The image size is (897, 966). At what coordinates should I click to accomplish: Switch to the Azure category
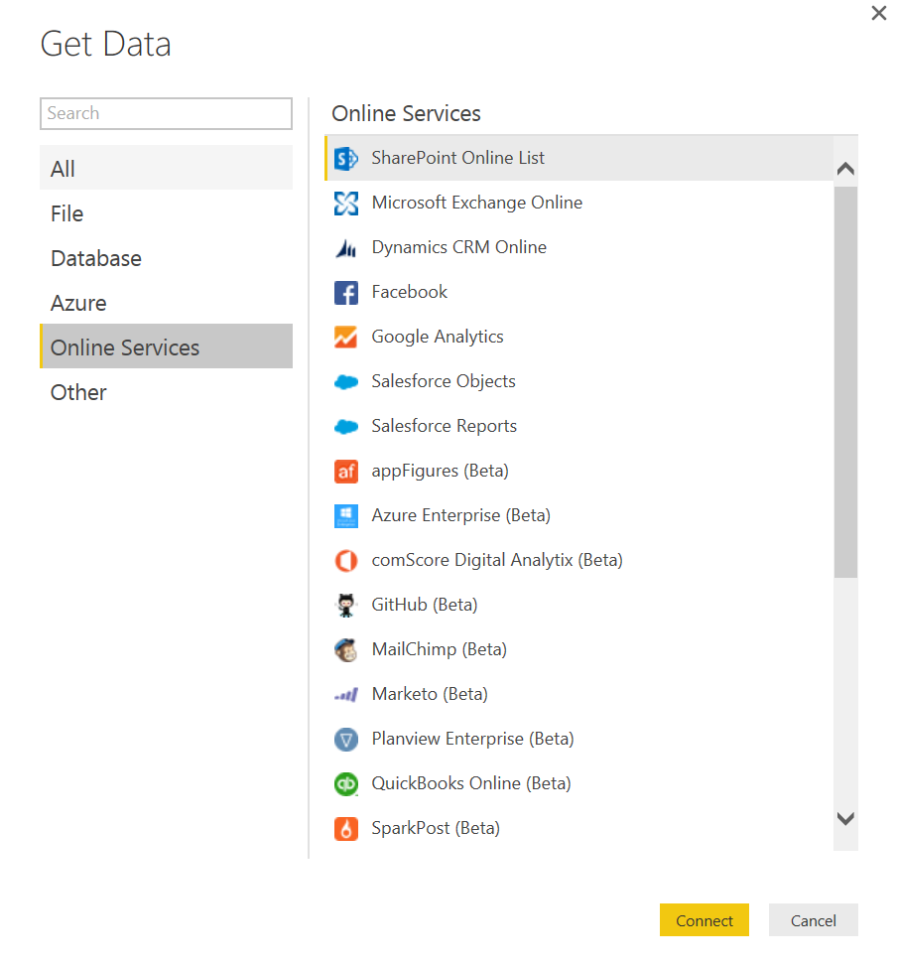167,303
